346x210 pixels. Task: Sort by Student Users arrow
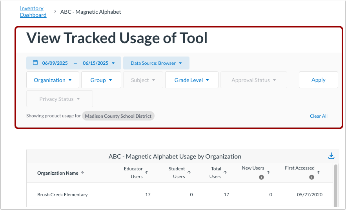pyautogui.click(x=189, y=172)
